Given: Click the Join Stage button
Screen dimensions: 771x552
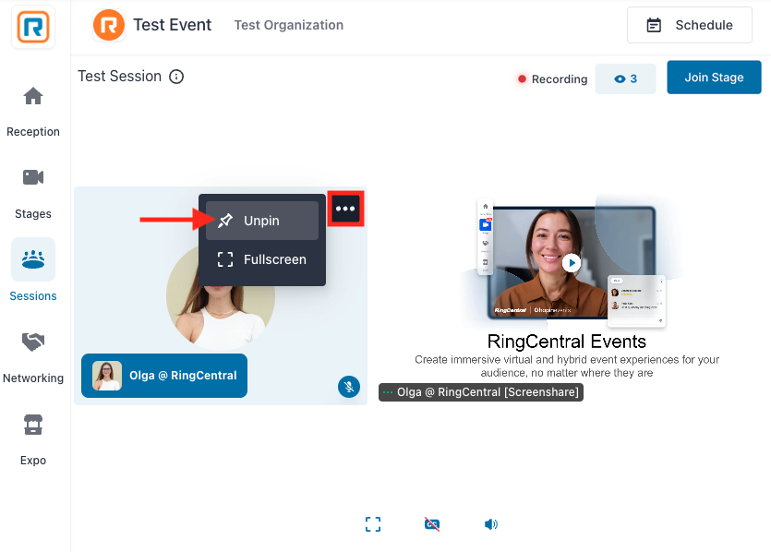Looking at the screenshot, I should tap(714, 78).
